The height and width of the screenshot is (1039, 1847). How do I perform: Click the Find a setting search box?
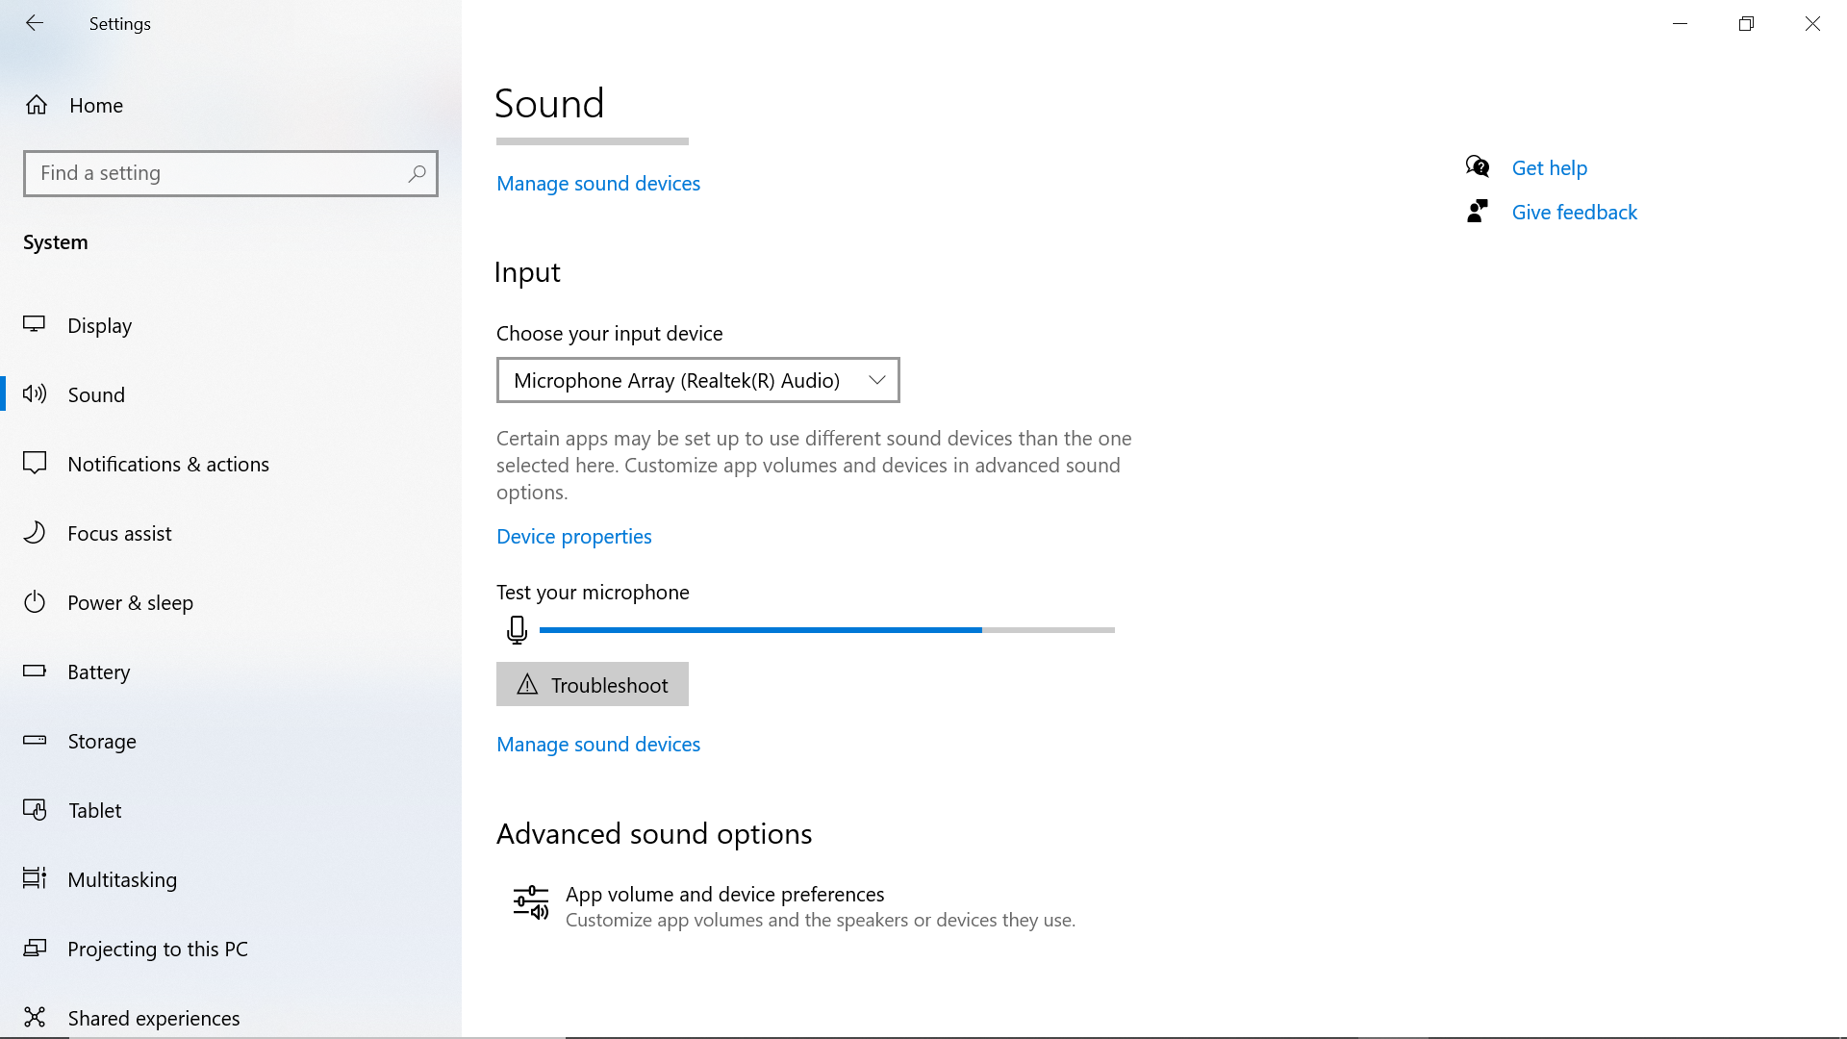click(x=231, y=173)
